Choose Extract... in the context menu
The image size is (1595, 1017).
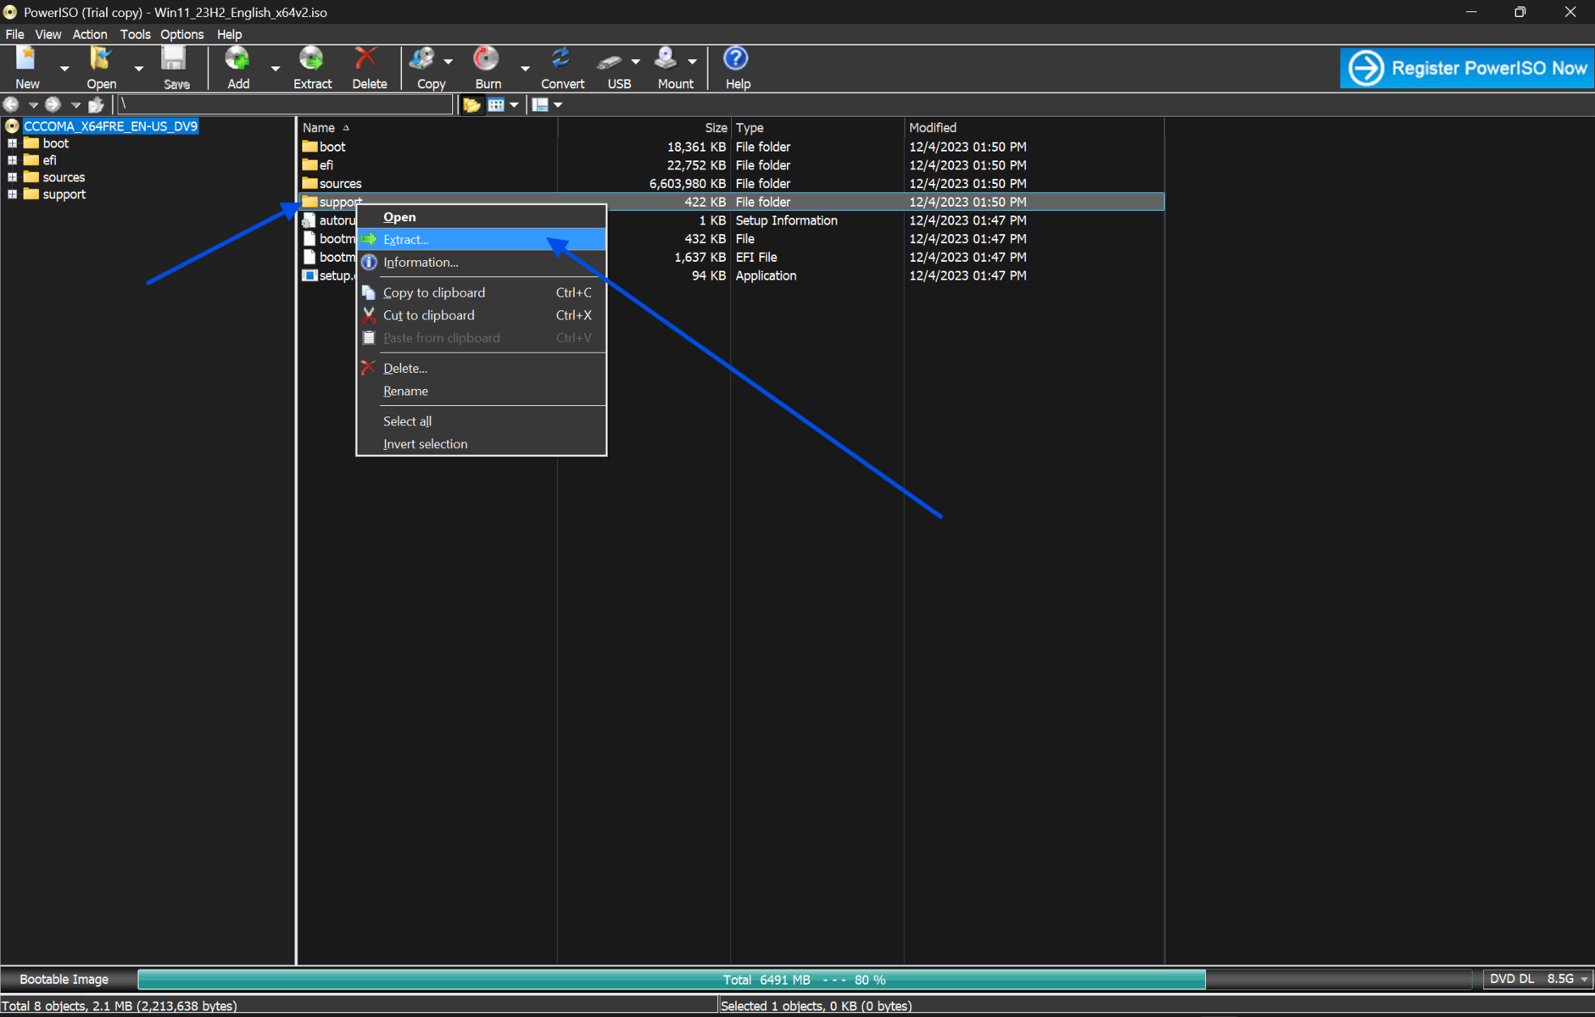pos(406,240)
